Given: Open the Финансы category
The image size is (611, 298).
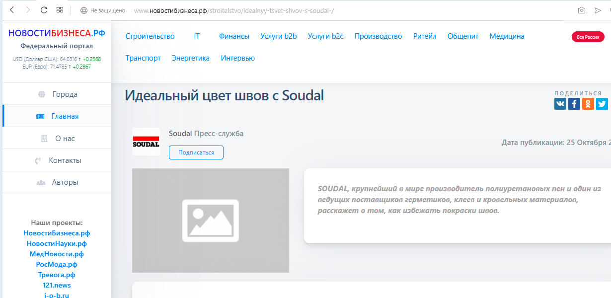Looking at the screenshot, I should 234,36.
